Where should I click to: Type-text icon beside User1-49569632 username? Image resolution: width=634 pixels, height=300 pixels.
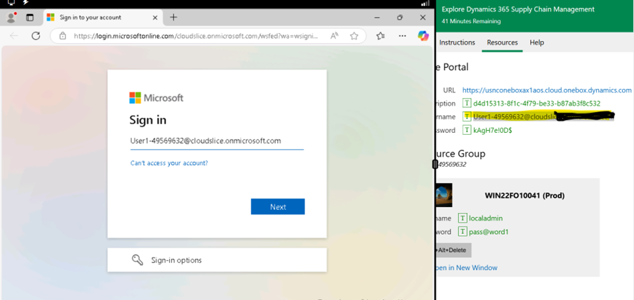(467, 117)
